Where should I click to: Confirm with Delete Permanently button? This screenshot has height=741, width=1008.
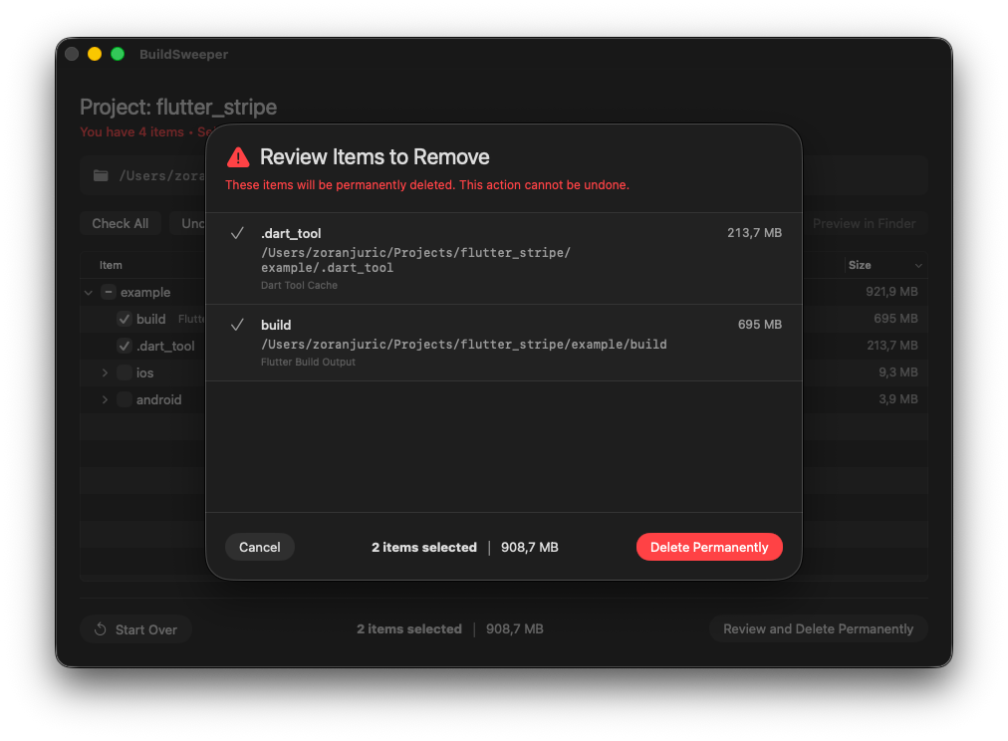[x=709, y=547]
